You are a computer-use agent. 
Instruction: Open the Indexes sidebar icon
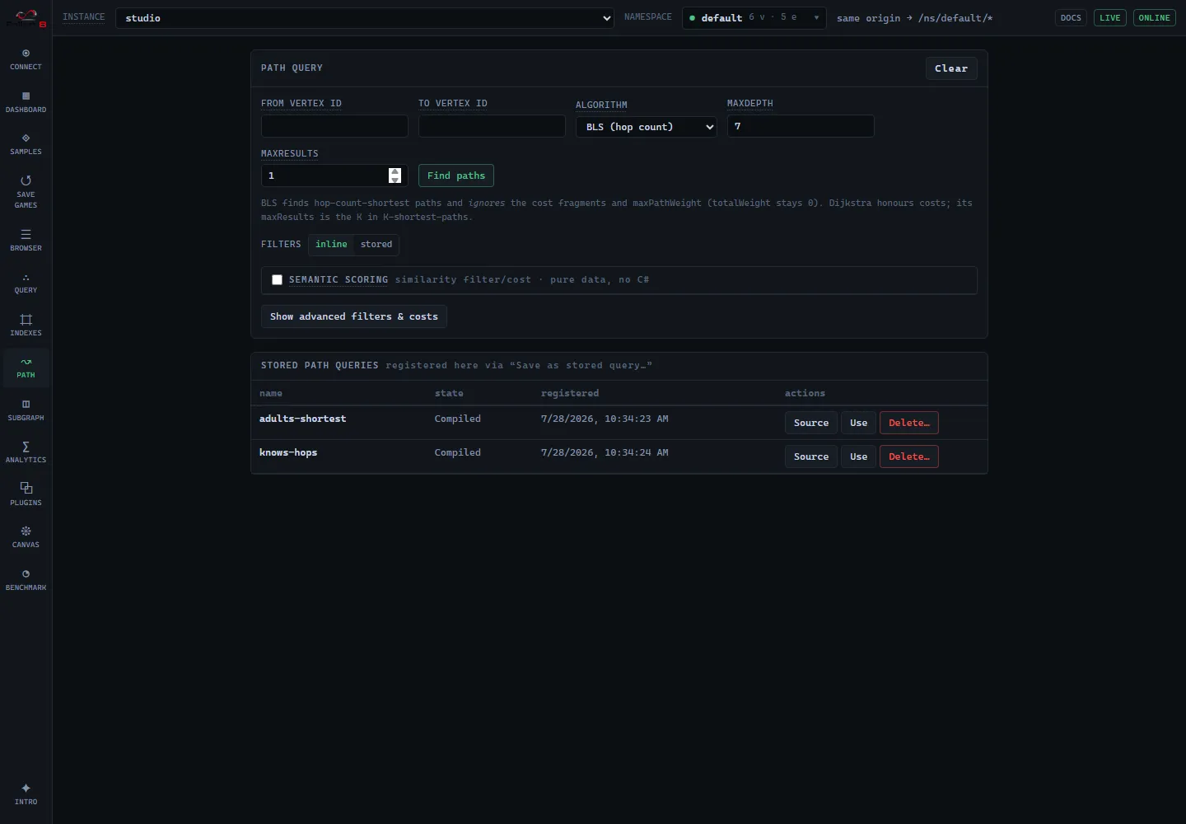26,325
